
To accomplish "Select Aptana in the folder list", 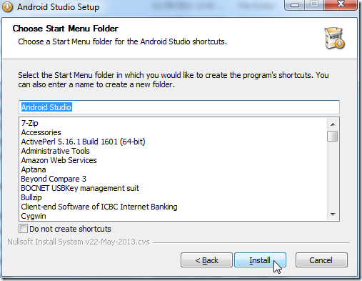I will [34, 169].
